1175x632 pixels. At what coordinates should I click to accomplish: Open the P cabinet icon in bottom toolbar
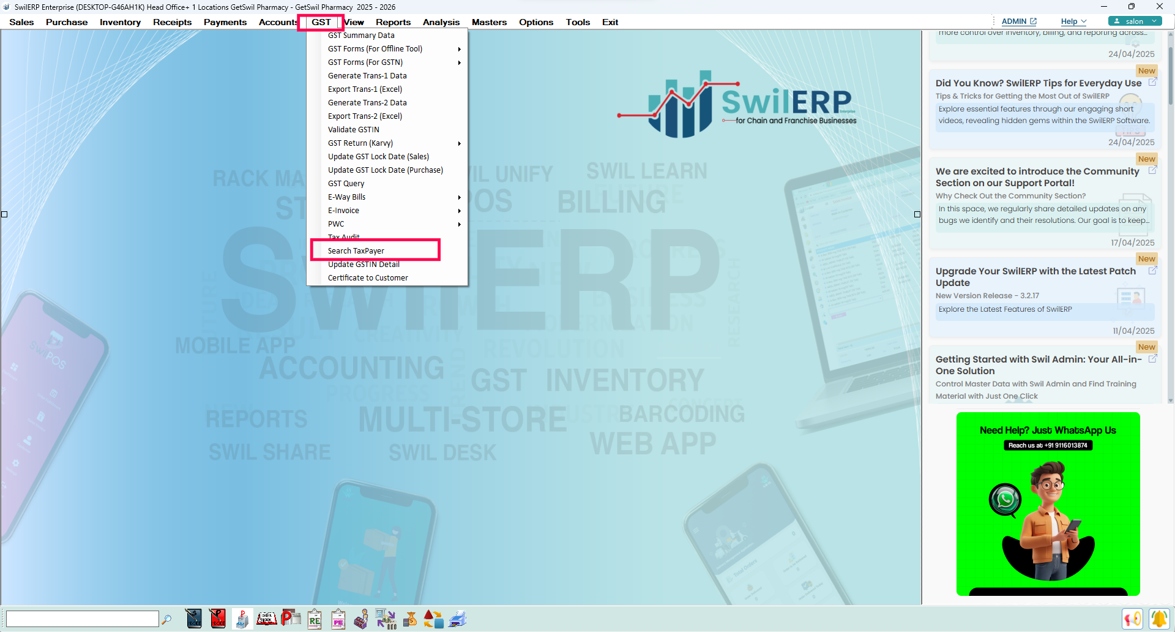[242, 619]
